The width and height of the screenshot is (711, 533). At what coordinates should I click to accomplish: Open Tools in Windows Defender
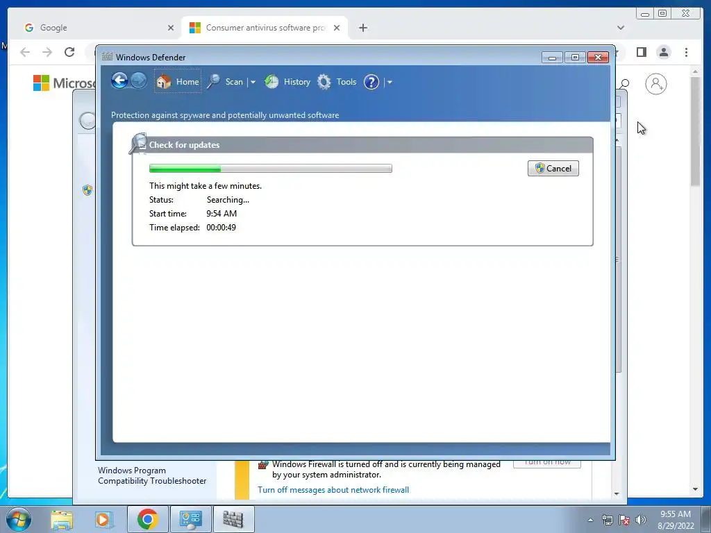[x=337, y=82]
